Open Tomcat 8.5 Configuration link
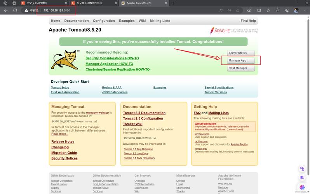The height and width of the screenshot is (194, 310). coord(143,118)
